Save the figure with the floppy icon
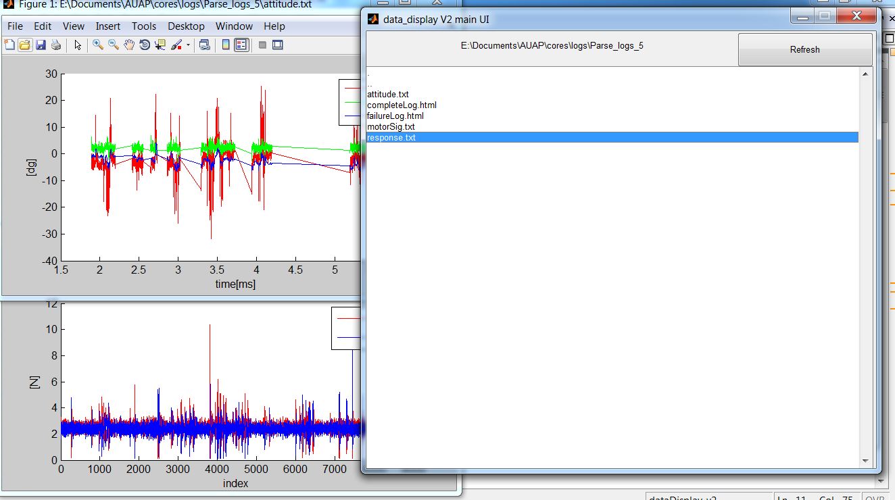Viewport: 895px width, 500px height. [x=41, y=45]
